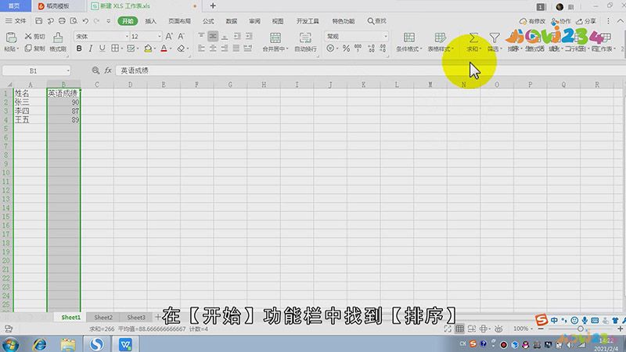Decrease font size with smaller A icon
The image size is (626, 352).
(x=182, y=36)
